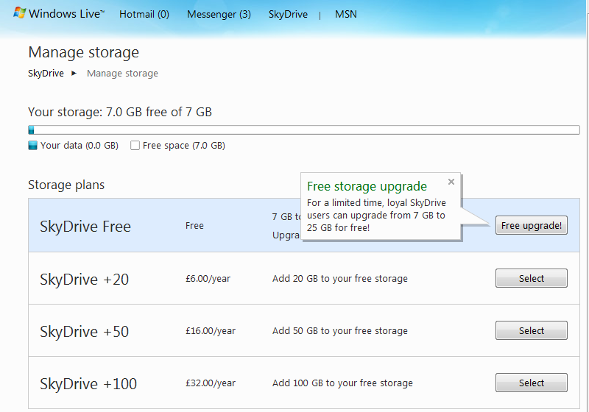
Task: Click 'Add 50 GB to your free storage'
Action: pyautogui.click(x=340, y=330)
